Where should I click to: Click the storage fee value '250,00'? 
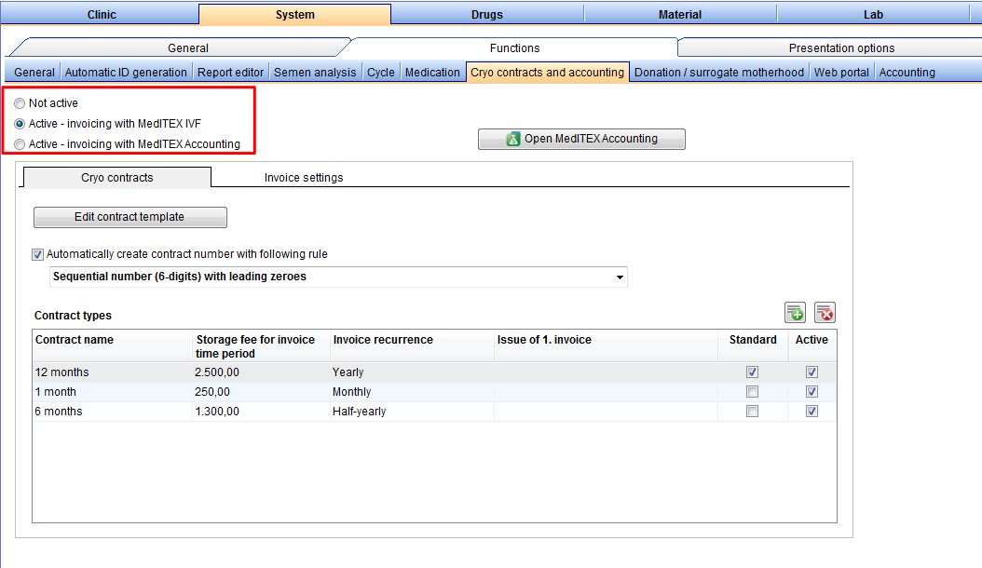coord(212,392)
